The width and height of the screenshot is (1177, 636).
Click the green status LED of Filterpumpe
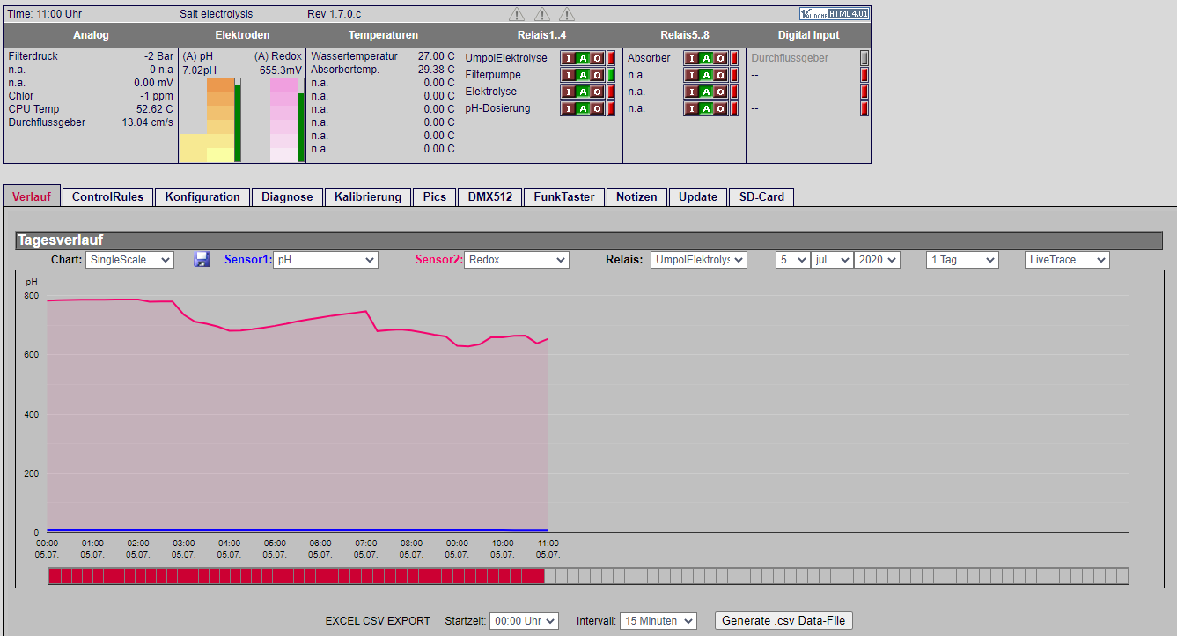[x=611, y=75]
